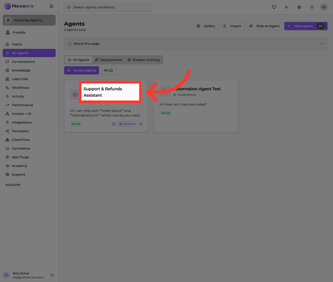The height and width of the screenshot is (282, 333).
Task: Click the phone icon on Support card
Action: tap(141, 124)
